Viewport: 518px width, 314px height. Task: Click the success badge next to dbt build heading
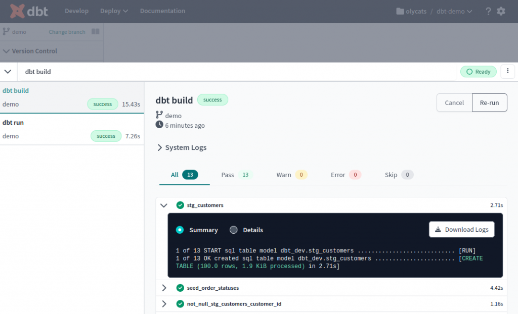pyautogui.click(x=212, y=99)
